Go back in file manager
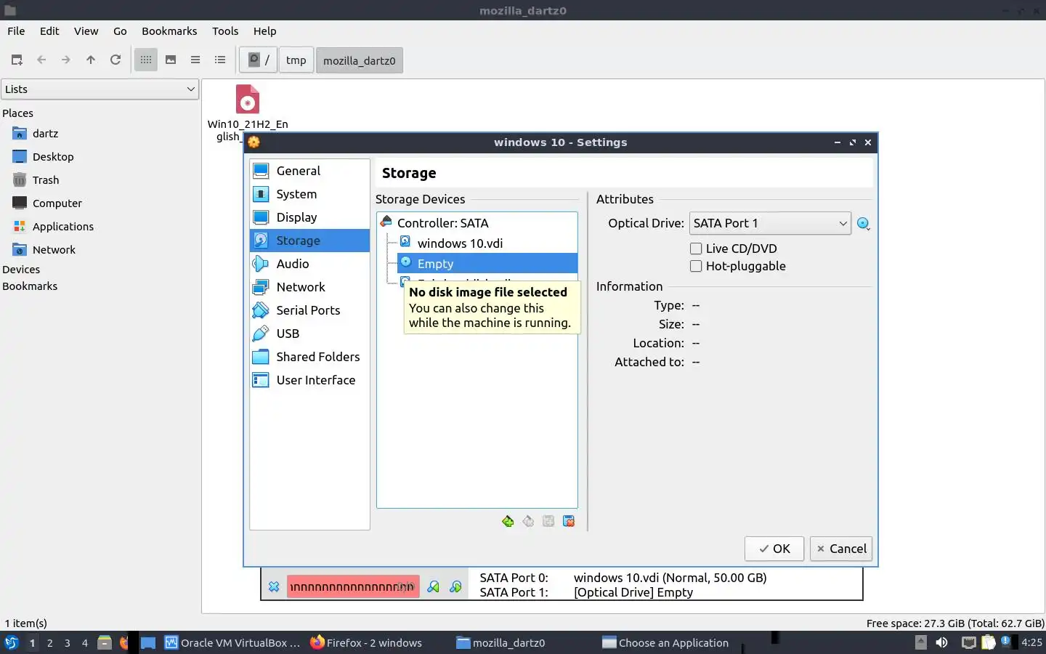1046x654 pixels. point(41,60)
